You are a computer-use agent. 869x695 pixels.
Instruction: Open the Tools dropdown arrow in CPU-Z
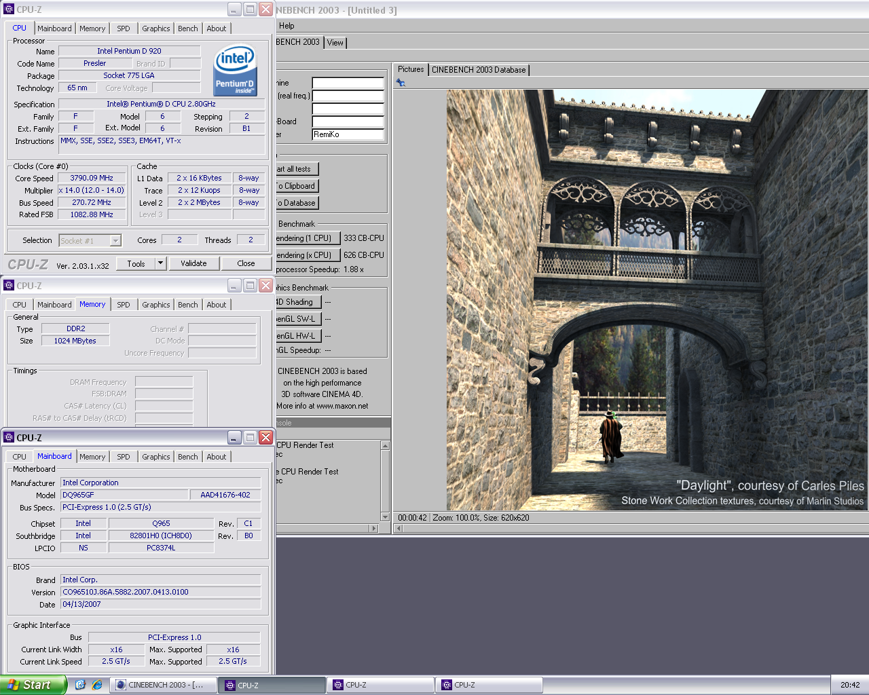[160, 263]
